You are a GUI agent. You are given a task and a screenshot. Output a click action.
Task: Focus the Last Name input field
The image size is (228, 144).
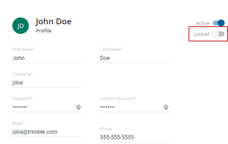(135, 58)
